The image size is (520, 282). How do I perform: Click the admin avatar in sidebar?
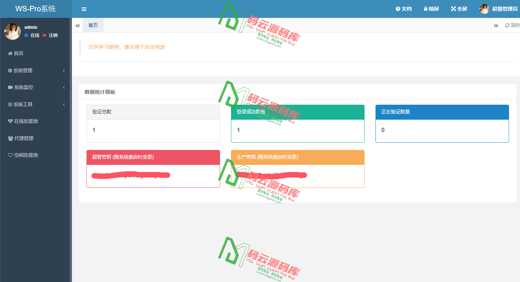[x=12, y=31]
